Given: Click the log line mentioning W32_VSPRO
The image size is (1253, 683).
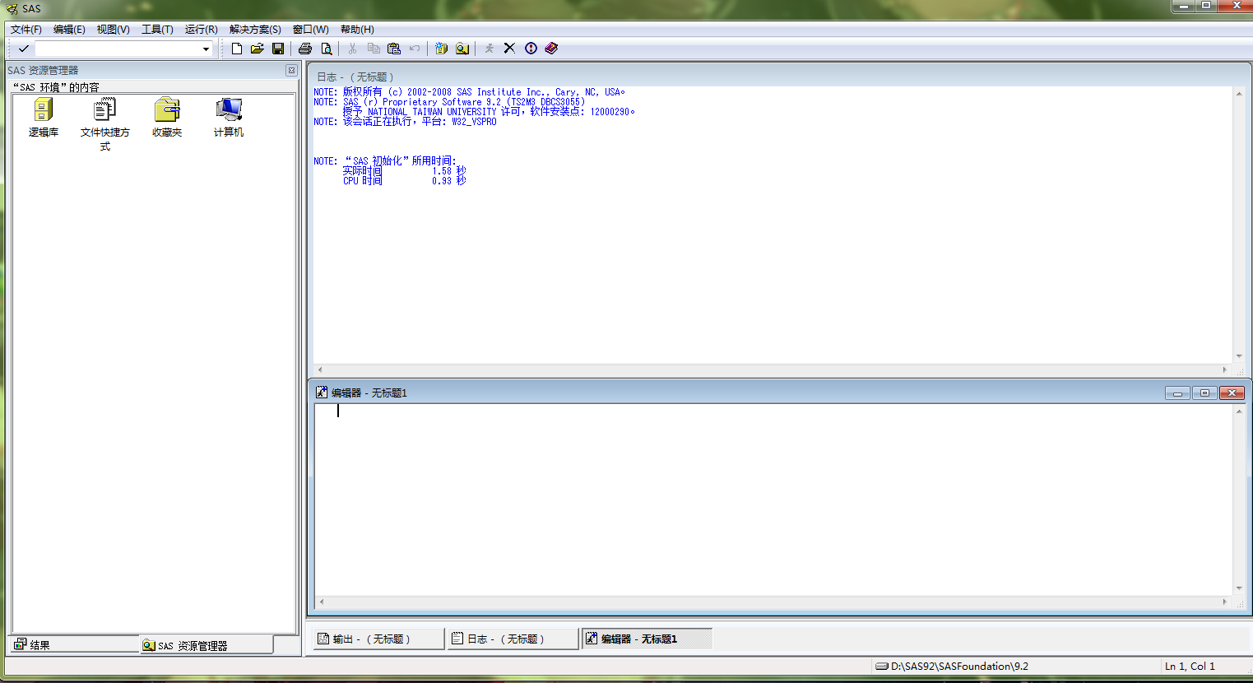Looking at the screenshot, I should (405, 122).
